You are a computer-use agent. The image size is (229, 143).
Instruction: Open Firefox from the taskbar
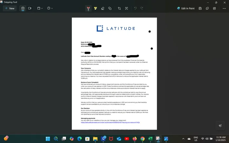[x=135, y=139]
